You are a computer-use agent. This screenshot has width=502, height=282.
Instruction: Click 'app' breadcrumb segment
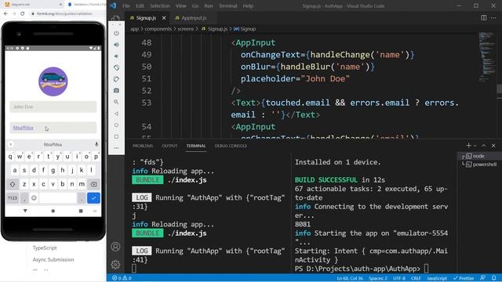(134, 29)
